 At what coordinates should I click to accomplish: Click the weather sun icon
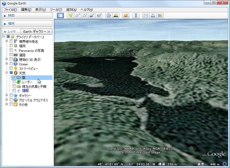click(16, 73)
